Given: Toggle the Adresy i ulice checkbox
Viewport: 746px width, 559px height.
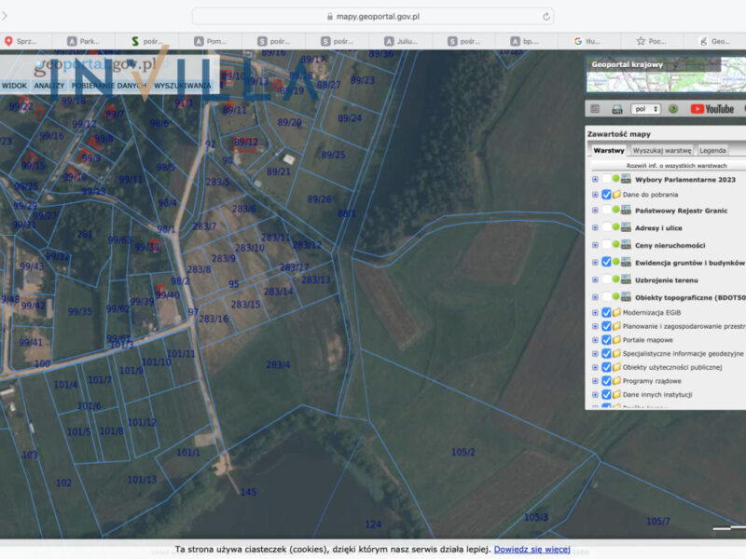Looking at the screenshot, I should click(606, 228).
